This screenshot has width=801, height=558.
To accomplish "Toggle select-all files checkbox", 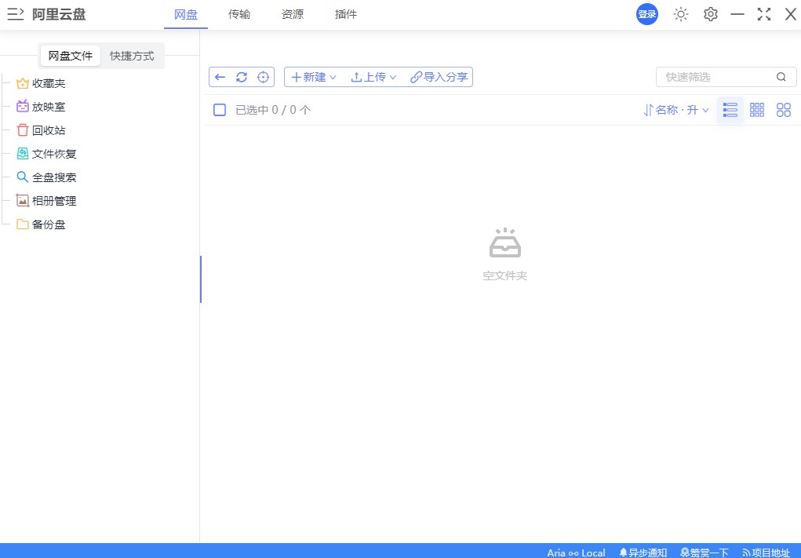I will coord(220,110).
